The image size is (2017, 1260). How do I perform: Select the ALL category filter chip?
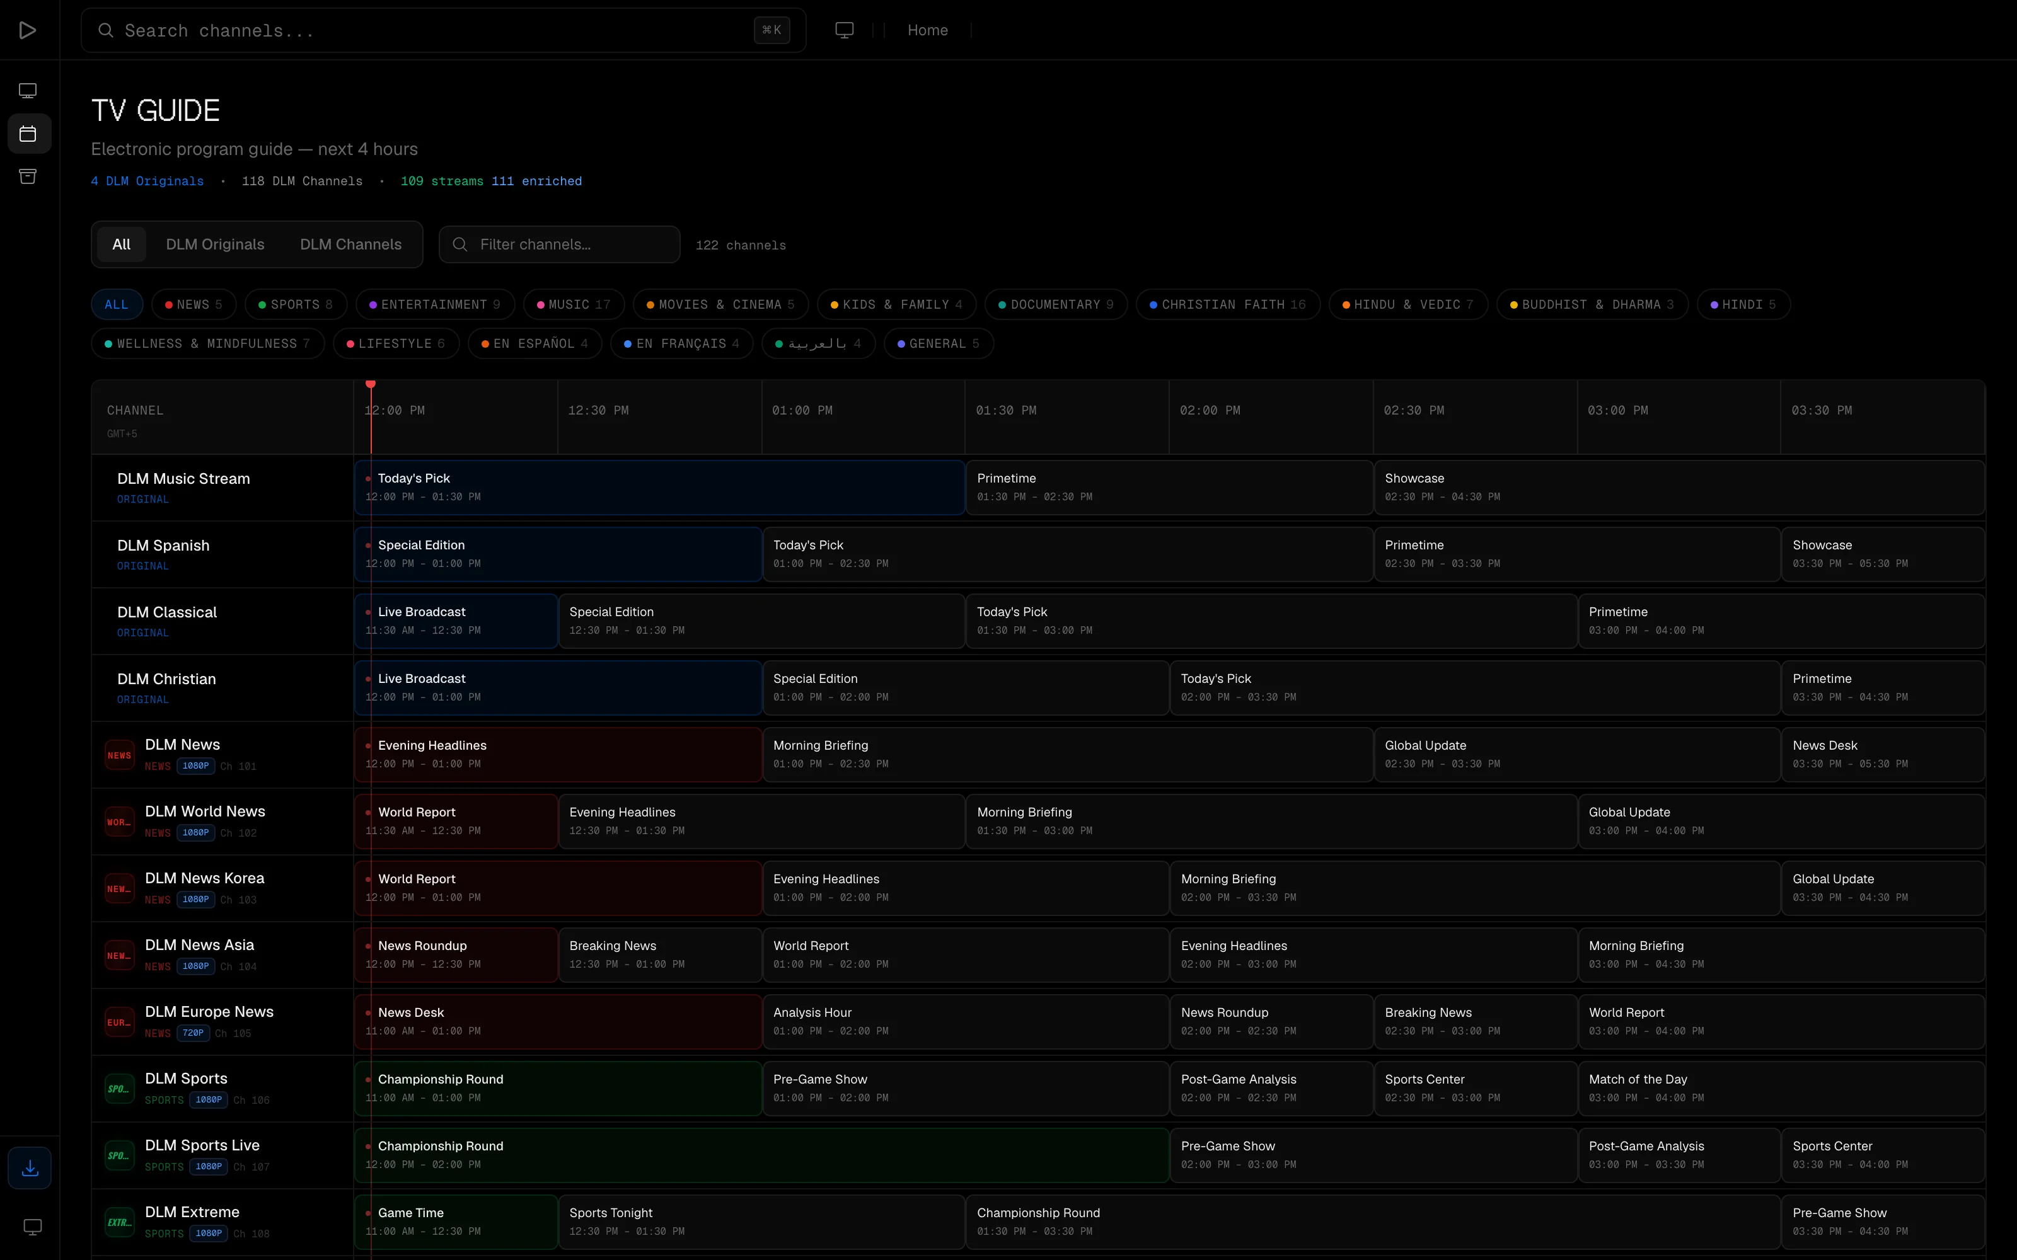117,304
